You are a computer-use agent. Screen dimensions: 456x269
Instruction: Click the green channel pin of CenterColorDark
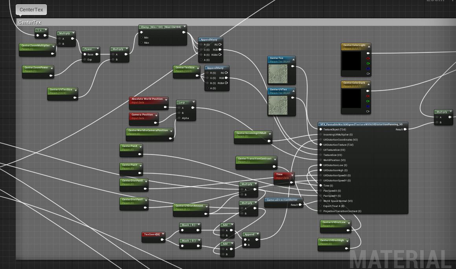[x=368, y=101]
